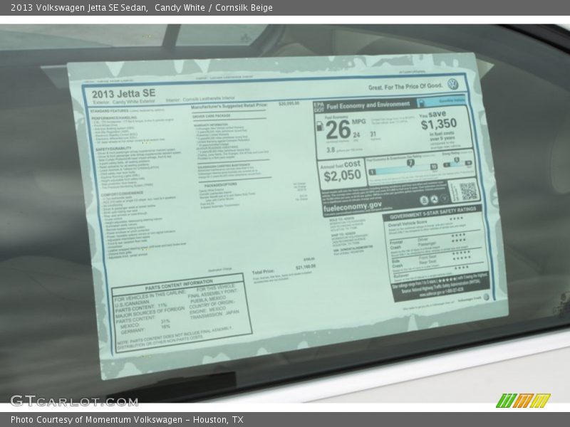Click the Fuel Economy & Greenhouse Gas rating slider

403,167
